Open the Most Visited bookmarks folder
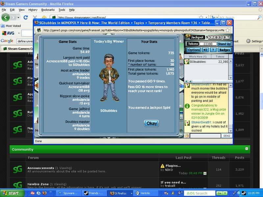 tap(11, 26)
